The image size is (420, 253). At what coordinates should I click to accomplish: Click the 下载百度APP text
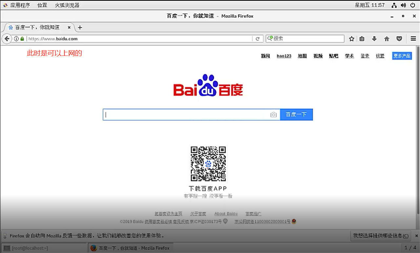[208, 189]
